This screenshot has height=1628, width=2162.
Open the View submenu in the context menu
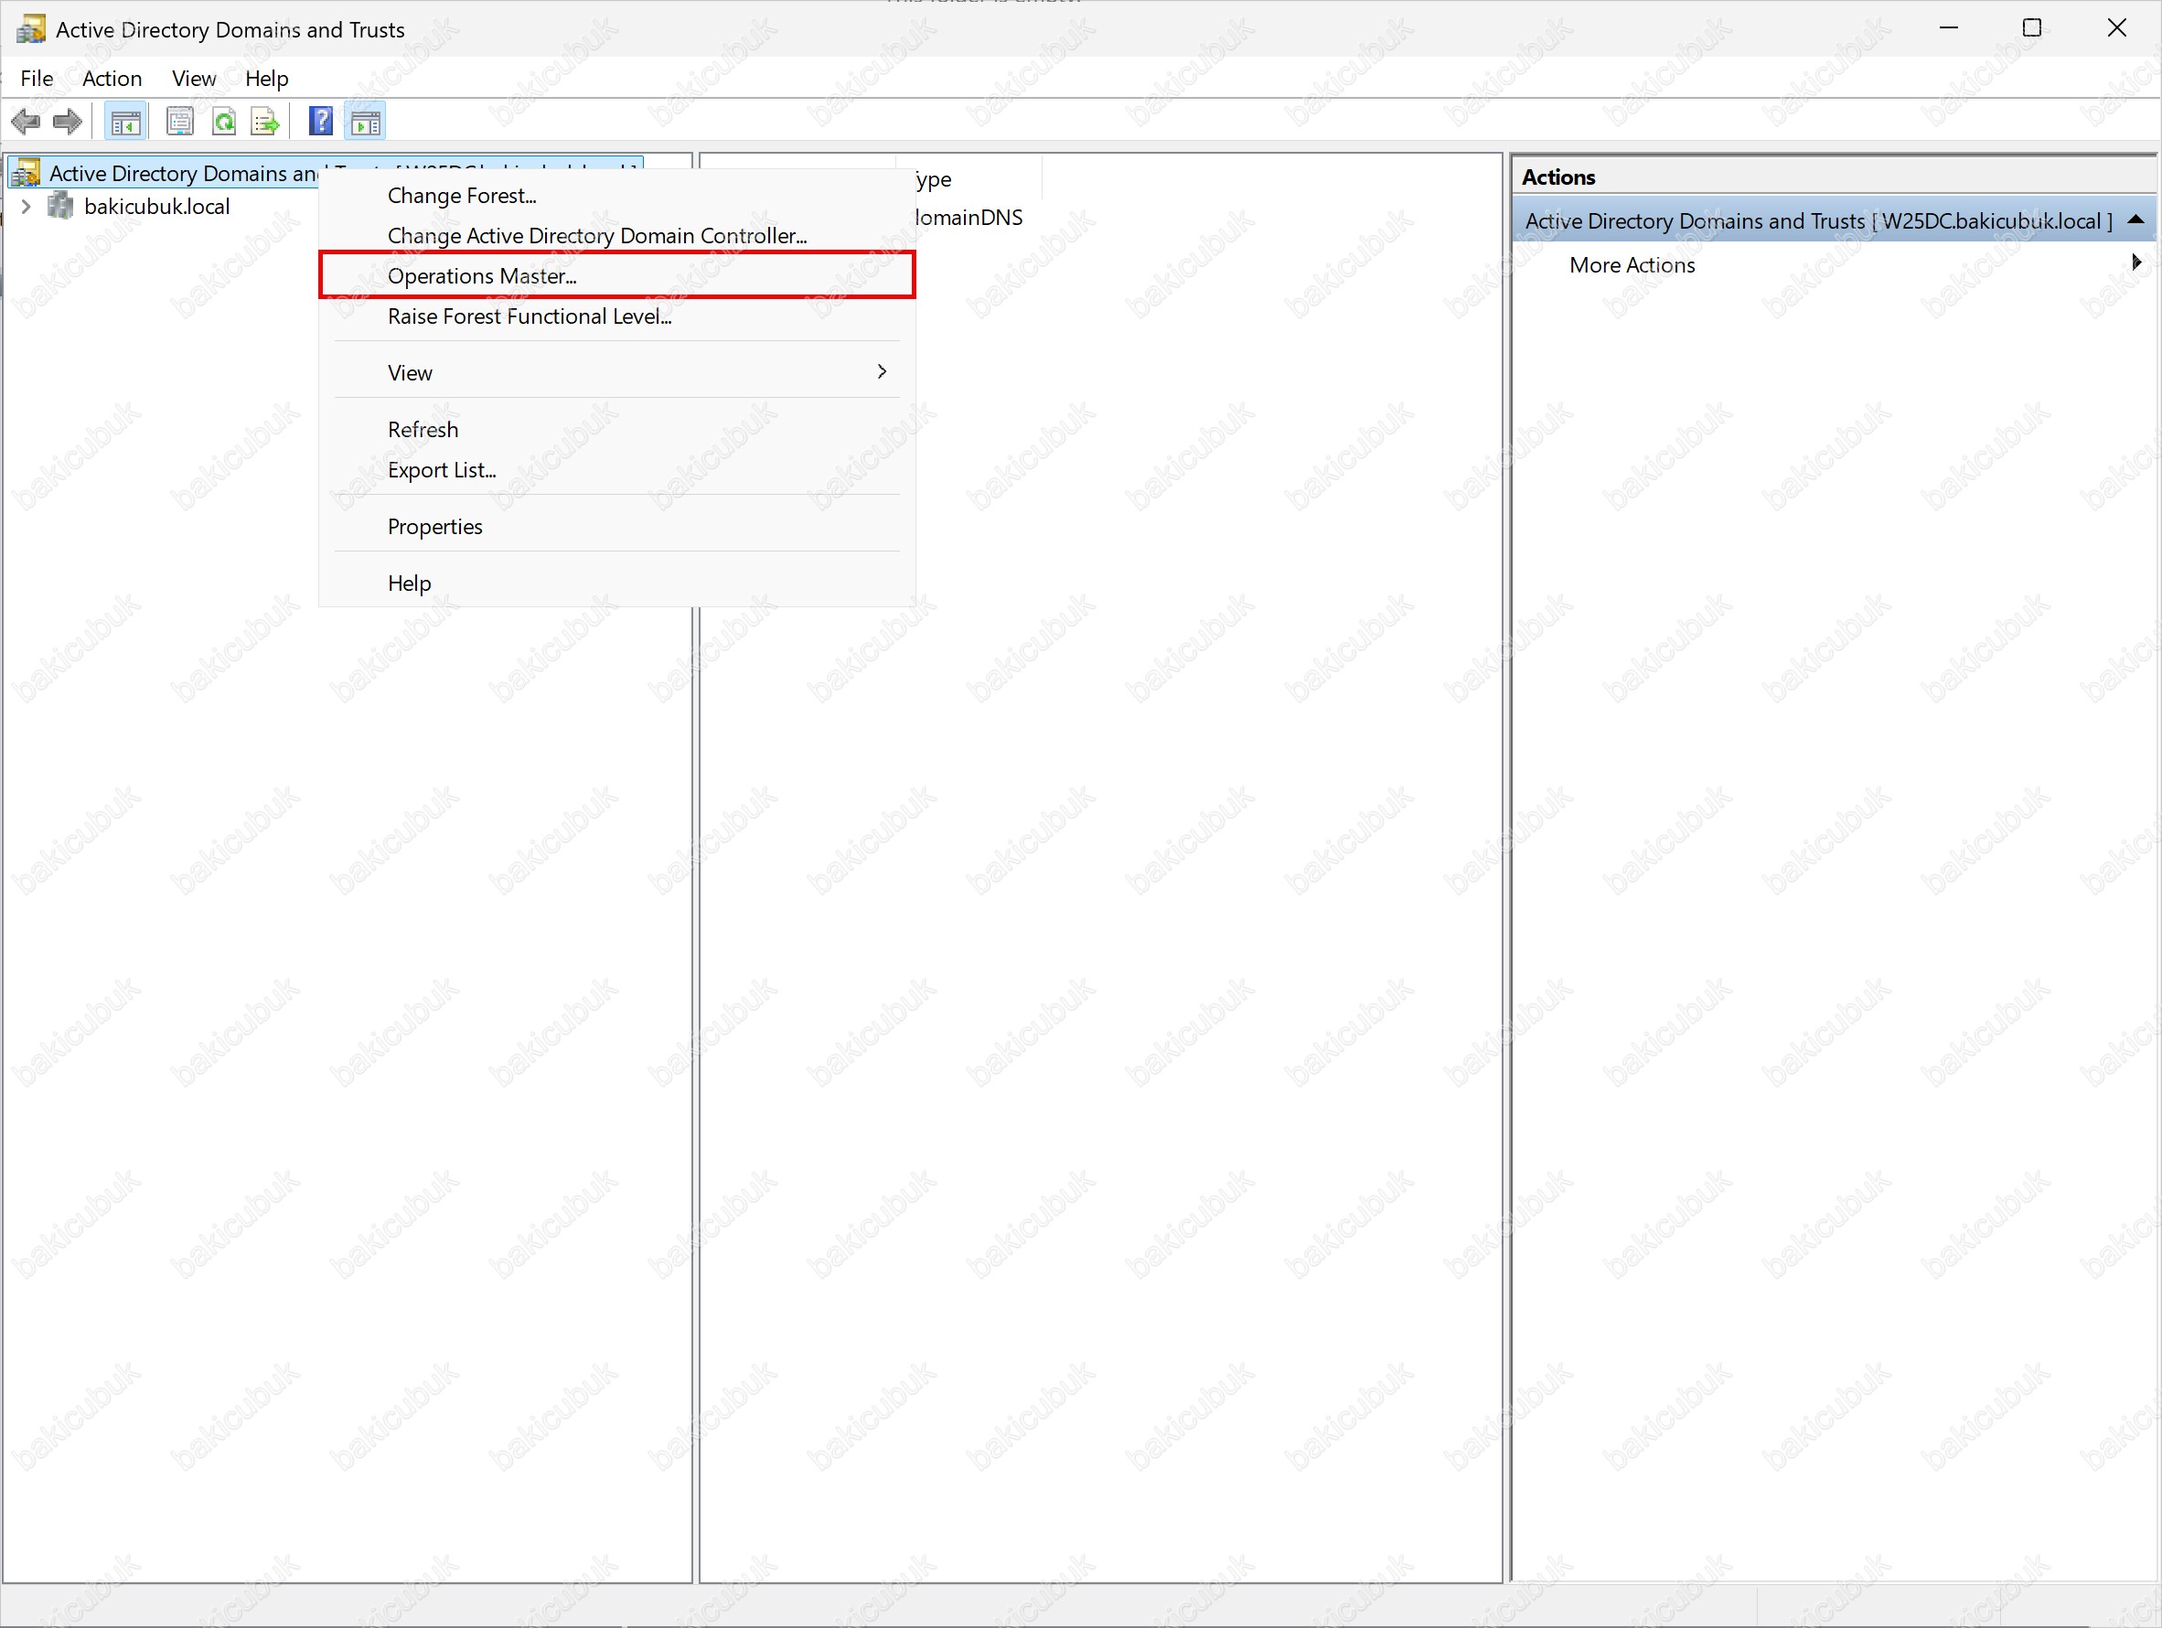(x=616, y=372)
